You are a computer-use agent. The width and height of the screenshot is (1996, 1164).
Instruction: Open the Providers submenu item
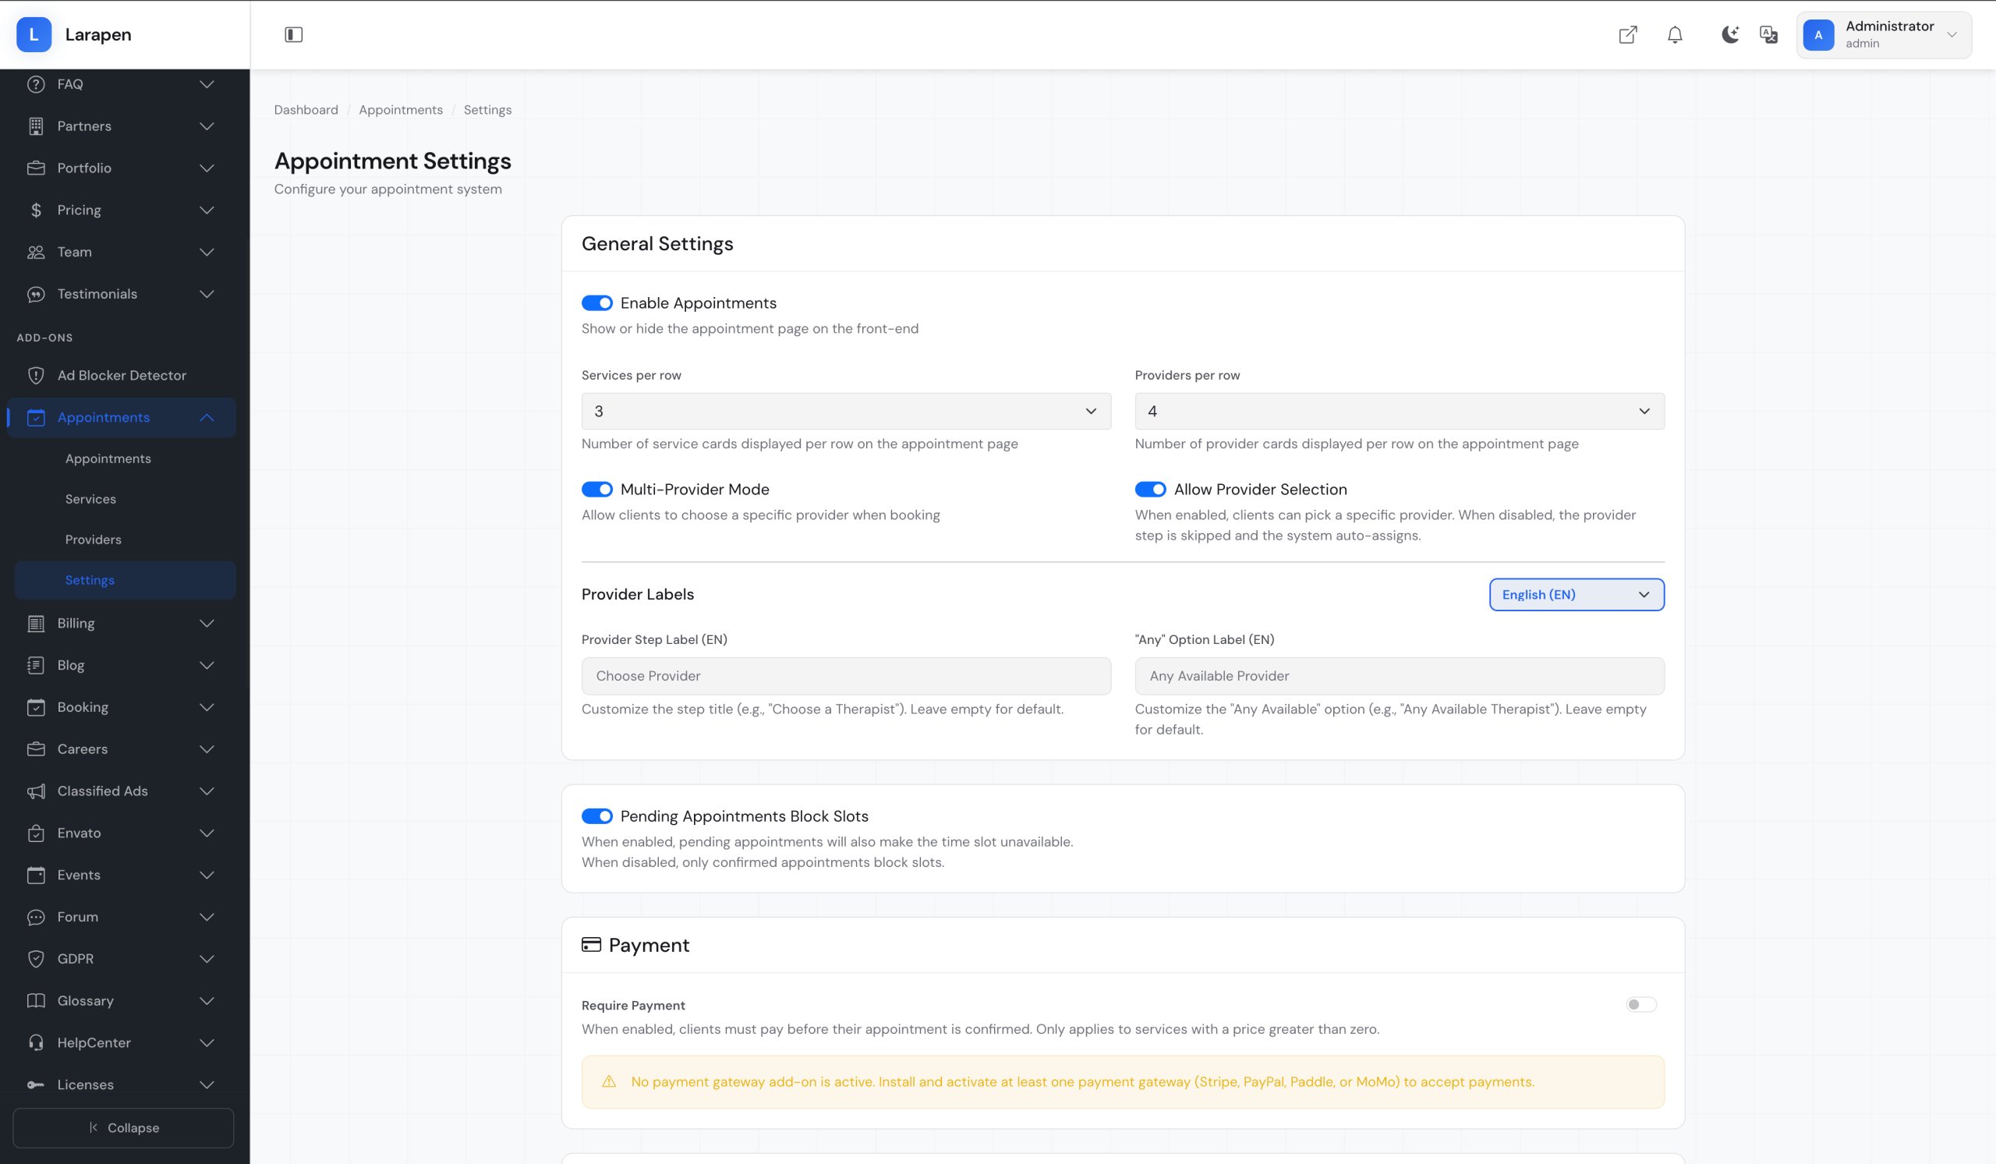(x=94, y=540)
